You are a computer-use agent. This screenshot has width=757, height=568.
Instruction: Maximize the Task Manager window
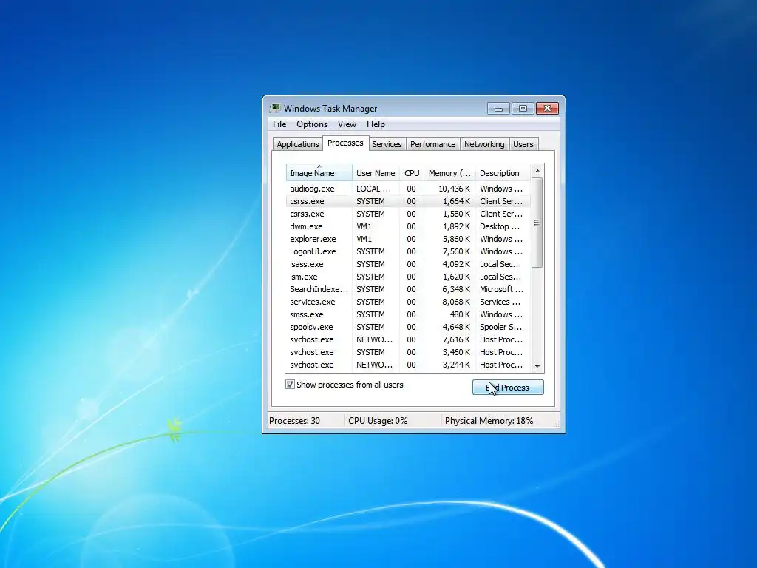[523, 109]
